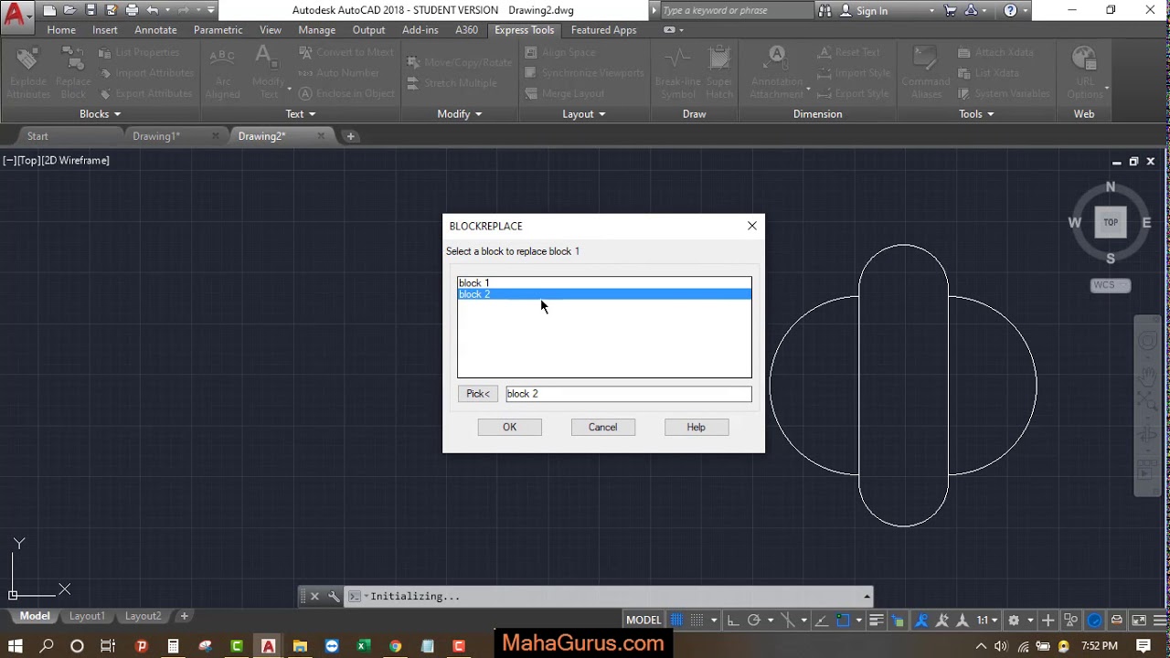This screenshot has width=1170, height=658.
Task: Click the binoculars search icon
Action: (825, 11)
